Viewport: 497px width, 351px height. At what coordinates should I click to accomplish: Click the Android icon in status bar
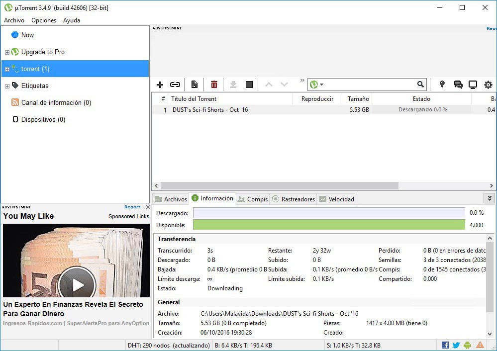pos(467,345)
